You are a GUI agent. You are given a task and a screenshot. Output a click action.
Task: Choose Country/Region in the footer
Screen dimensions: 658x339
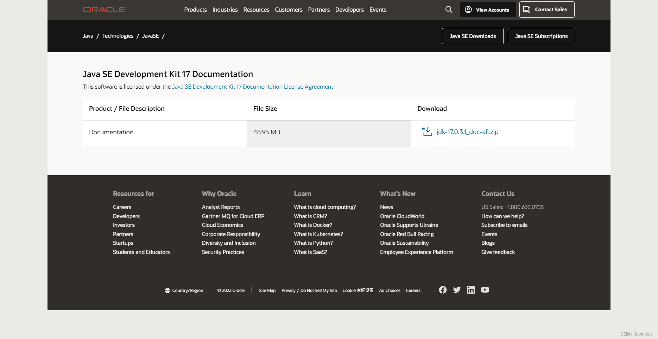184,290
